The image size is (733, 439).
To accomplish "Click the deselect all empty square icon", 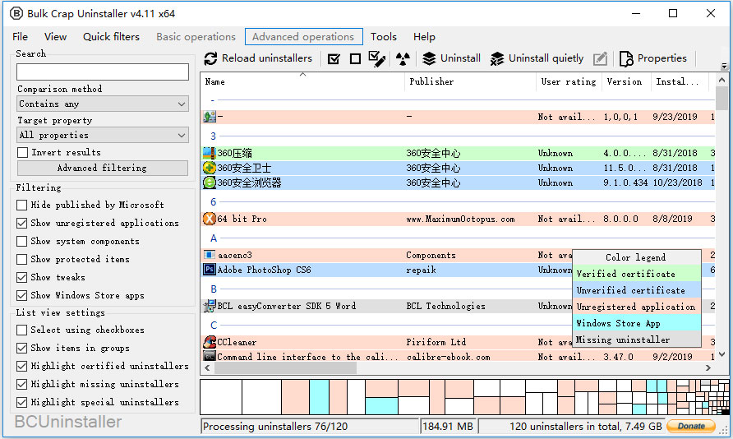I will [355, 59].
